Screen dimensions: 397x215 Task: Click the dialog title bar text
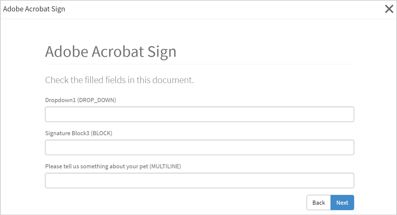[x=34, y=9]
